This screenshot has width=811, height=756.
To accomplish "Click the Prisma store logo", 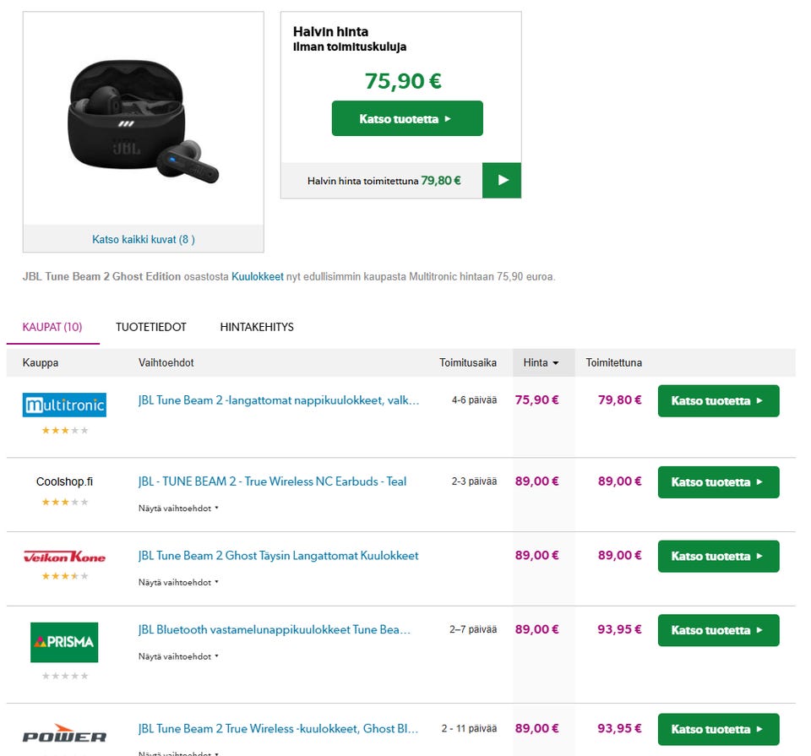I will 64,642.
